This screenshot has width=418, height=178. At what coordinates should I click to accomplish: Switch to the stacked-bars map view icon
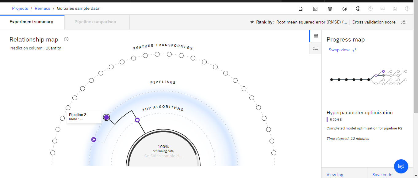[x=316, y=36]
